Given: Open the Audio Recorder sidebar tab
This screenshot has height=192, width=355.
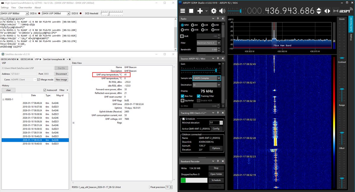Looking at the screenshot, I should (351, 24).
